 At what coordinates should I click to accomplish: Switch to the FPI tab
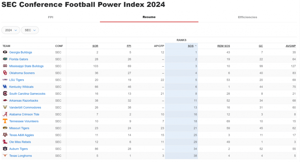click(51, 17)
